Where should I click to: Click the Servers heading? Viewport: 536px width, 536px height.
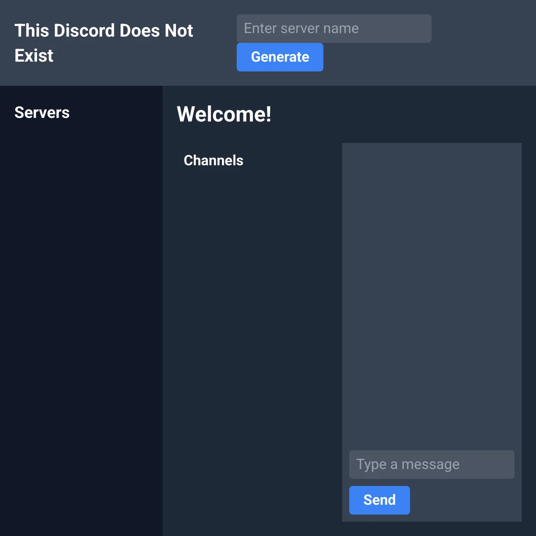tap(42, 113)
